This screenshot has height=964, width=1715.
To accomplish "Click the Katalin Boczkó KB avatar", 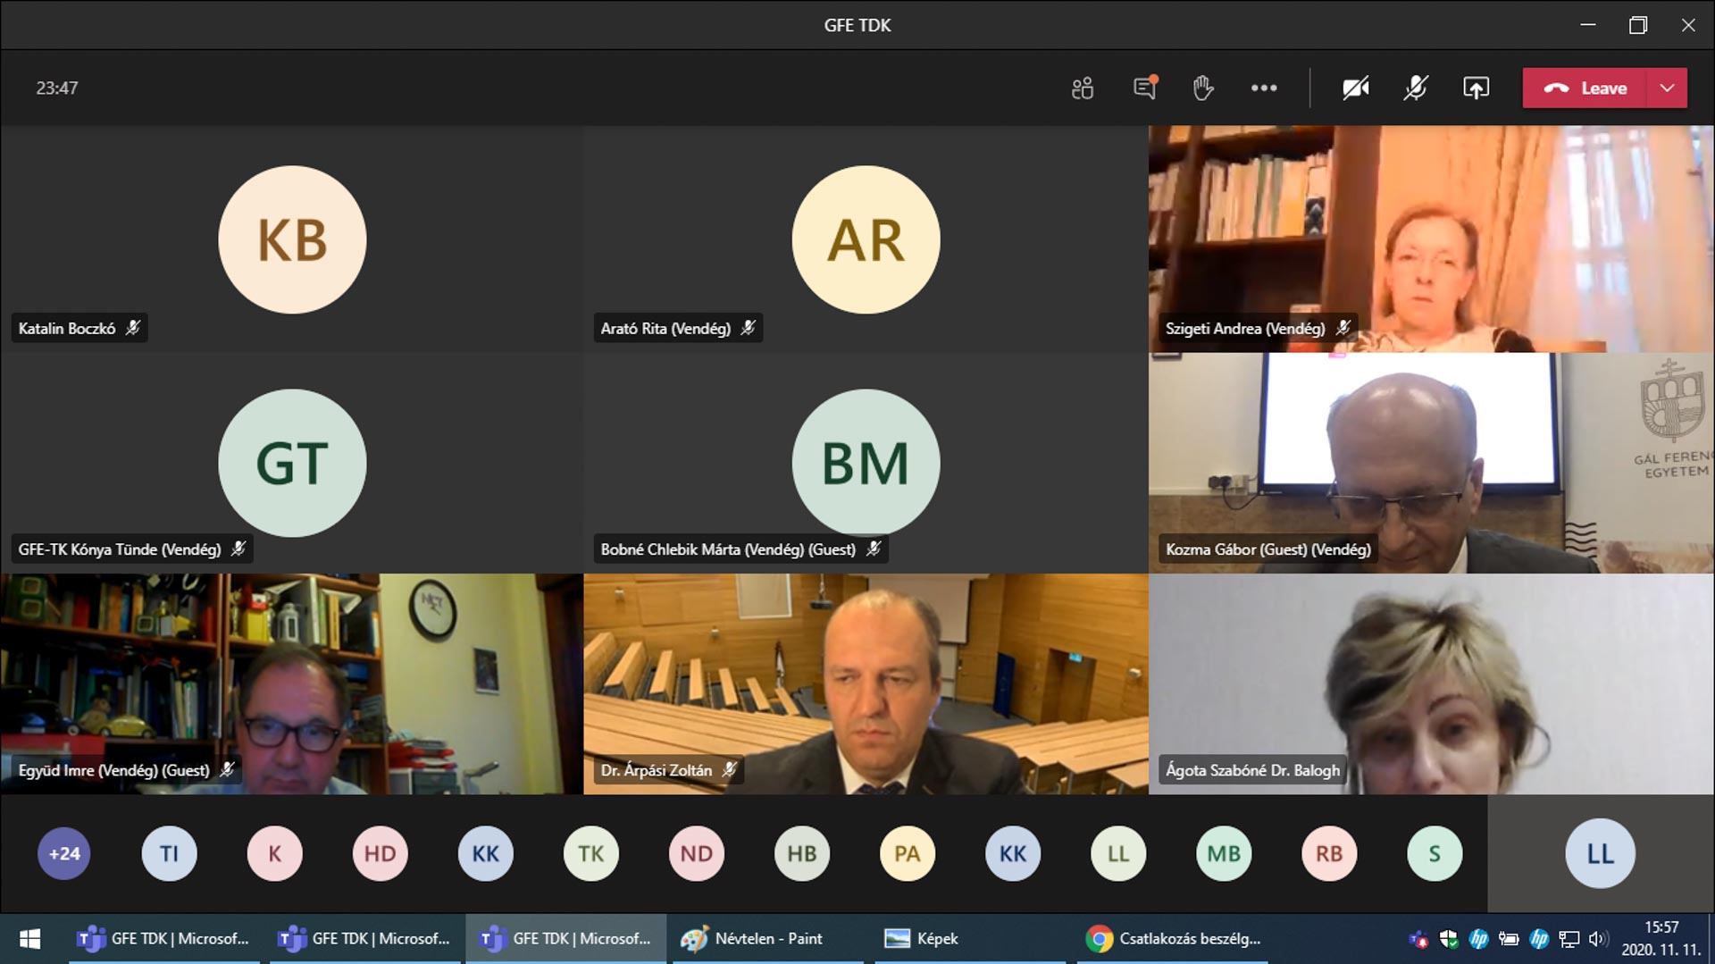I will [292, 239].
